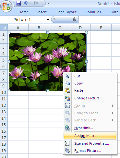Click the Group icon in context menu
Image resolution: width=120 pixels, height=158 pixels.
(x=67, y=106)
